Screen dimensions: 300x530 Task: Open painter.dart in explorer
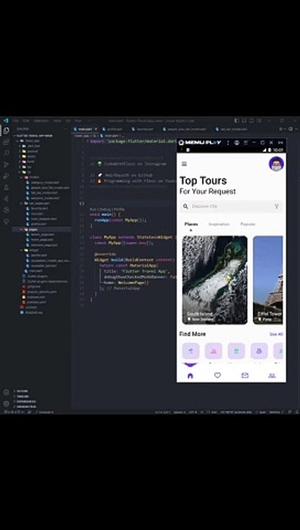37,255
